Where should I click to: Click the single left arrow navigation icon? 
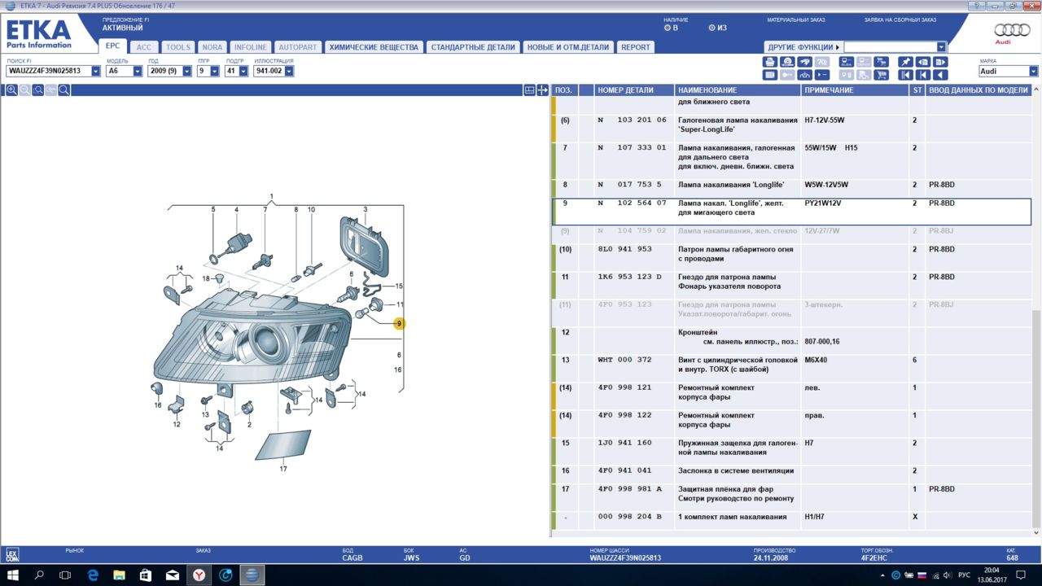point(940,75)
